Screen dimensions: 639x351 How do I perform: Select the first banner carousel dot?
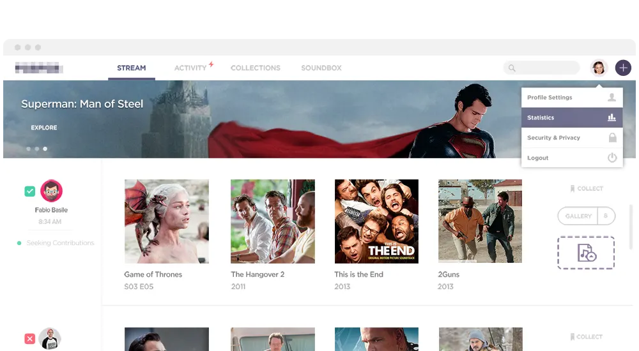click(28, 149)
